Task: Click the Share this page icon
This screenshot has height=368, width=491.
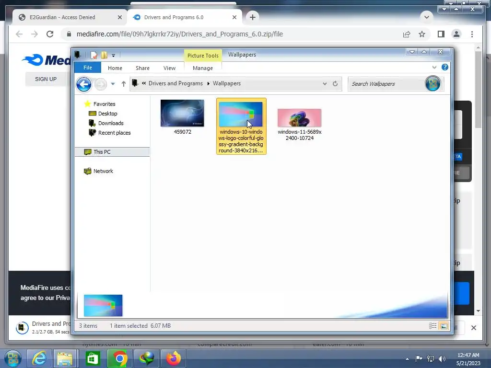Action: [x=407, y=34]
